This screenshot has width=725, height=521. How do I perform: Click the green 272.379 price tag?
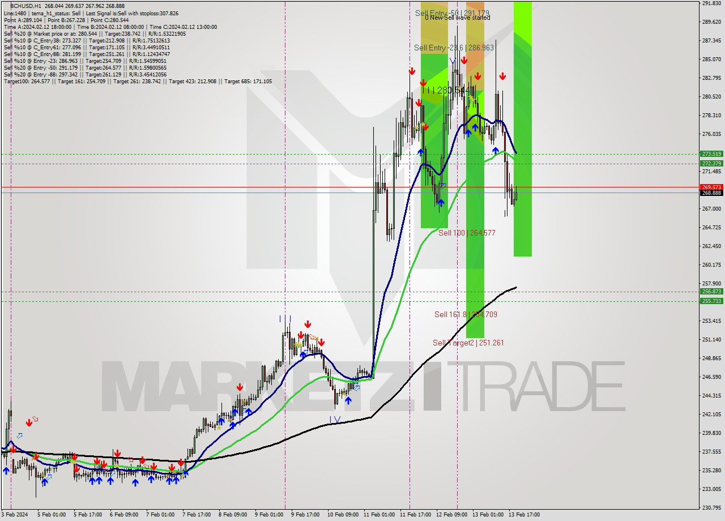point(711,163)
